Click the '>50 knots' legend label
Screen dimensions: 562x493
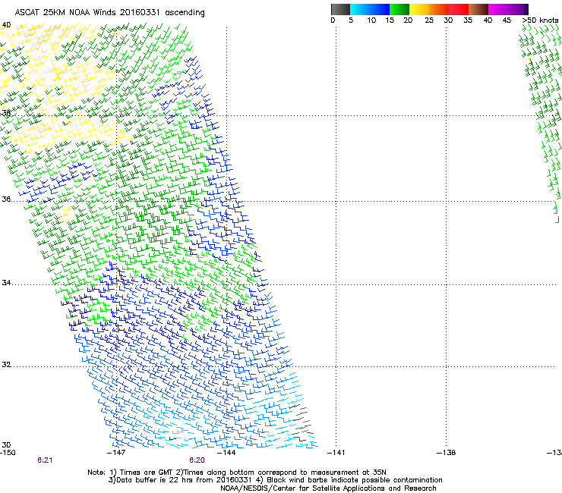coord(540,20)
